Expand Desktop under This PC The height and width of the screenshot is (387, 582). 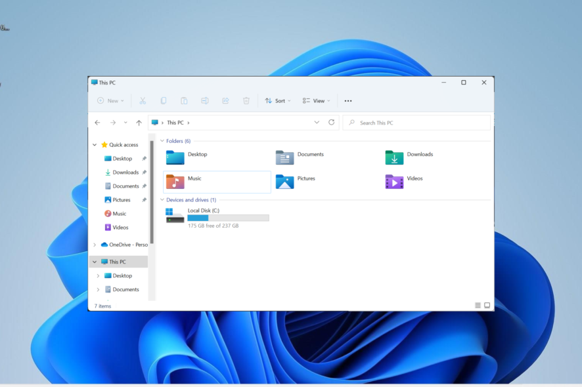pos(98,275)
